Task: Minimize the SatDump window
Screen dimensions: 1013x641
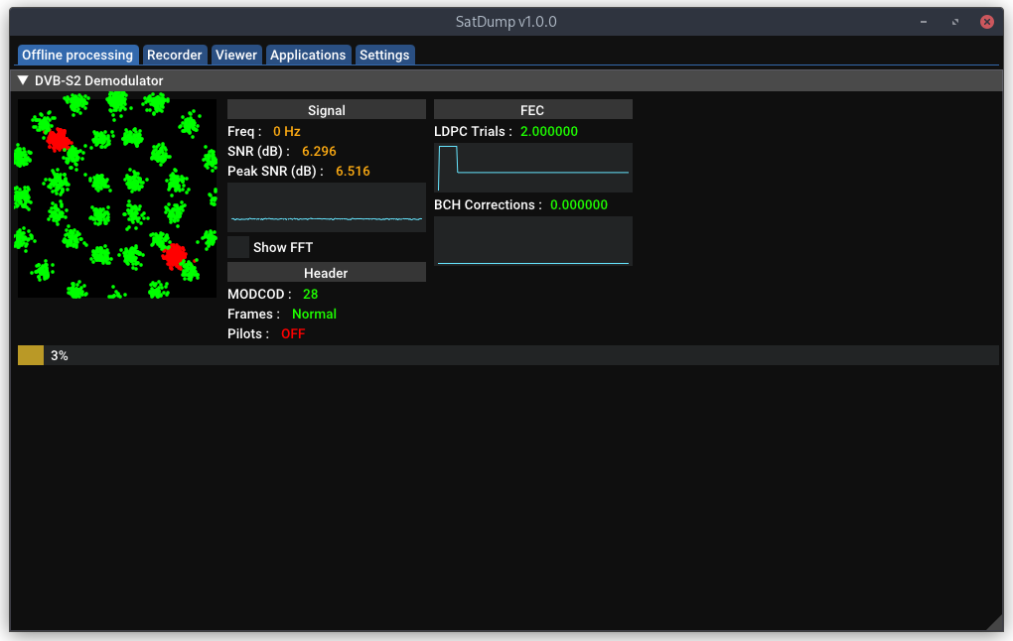Action: pos(924,22)
